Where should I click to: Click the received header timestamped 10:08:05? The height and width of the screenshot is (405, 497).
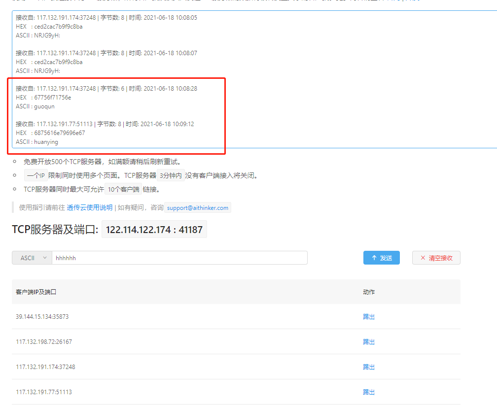click(106, 18)
